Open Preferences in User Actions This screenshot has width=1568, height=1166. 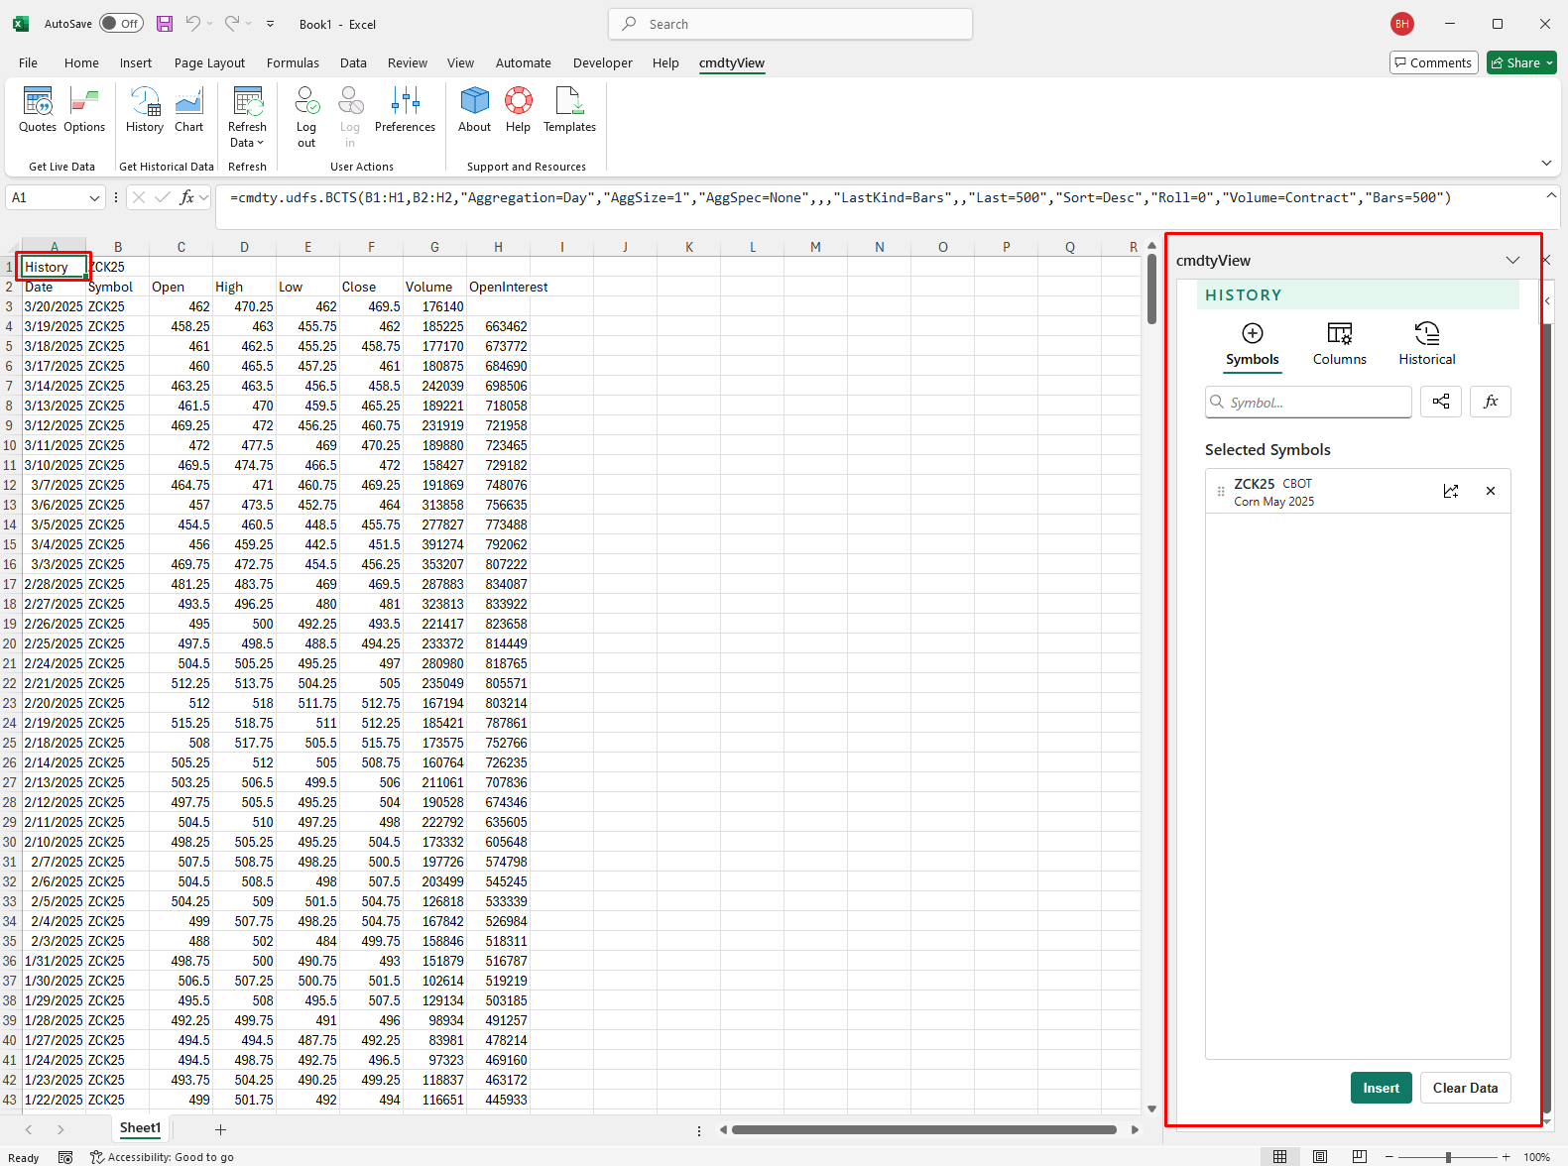point(405,110)
